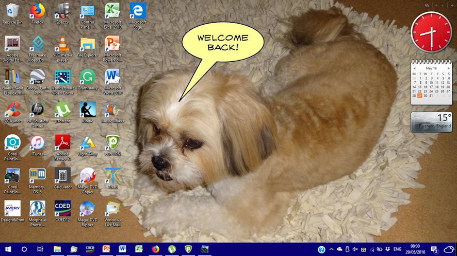
Task: Go to previous month in calendar gadget
Action: 414,68
